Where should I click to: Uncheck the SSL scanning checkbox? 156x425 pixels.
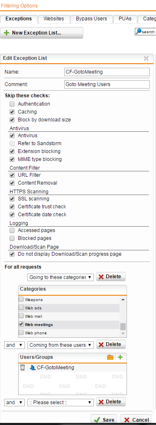12,199
